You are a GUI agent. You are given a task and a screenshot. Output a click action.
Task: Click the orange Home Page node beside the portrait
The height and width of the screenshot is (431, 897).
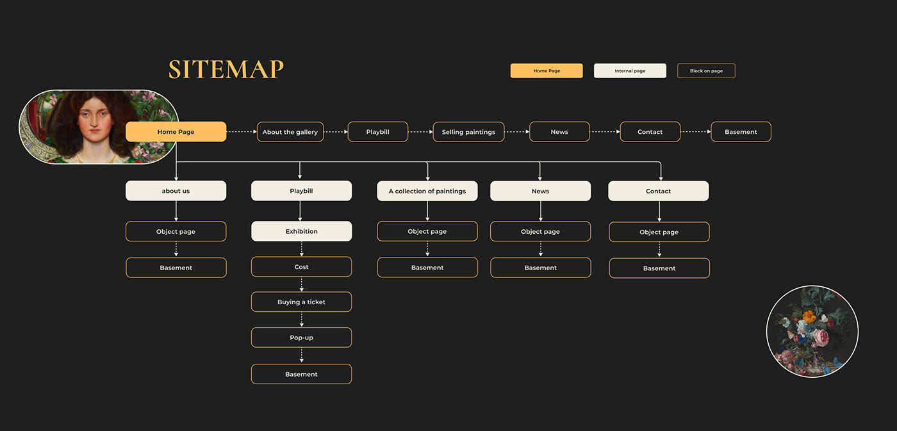point(176,132)
